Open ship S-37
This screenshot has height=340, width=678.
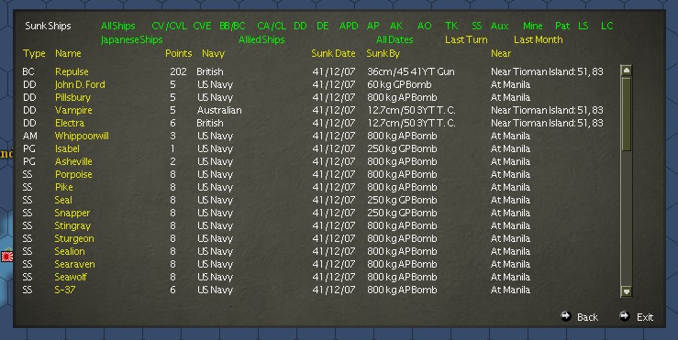[65, 290]
